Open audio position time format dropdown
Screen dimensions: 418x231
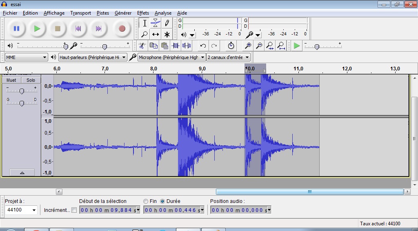click(x=269, y=210)
